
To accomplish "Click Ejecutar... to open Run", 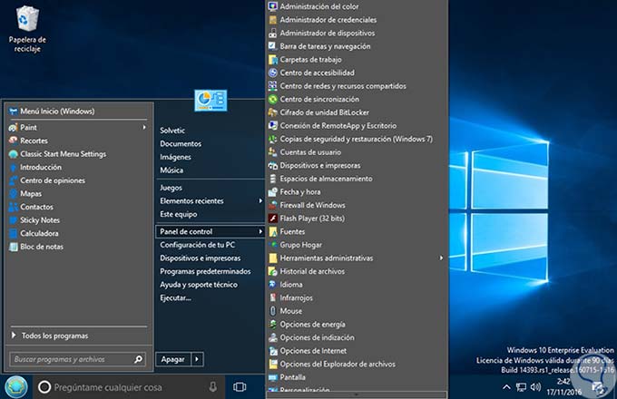I will [175, 298].
